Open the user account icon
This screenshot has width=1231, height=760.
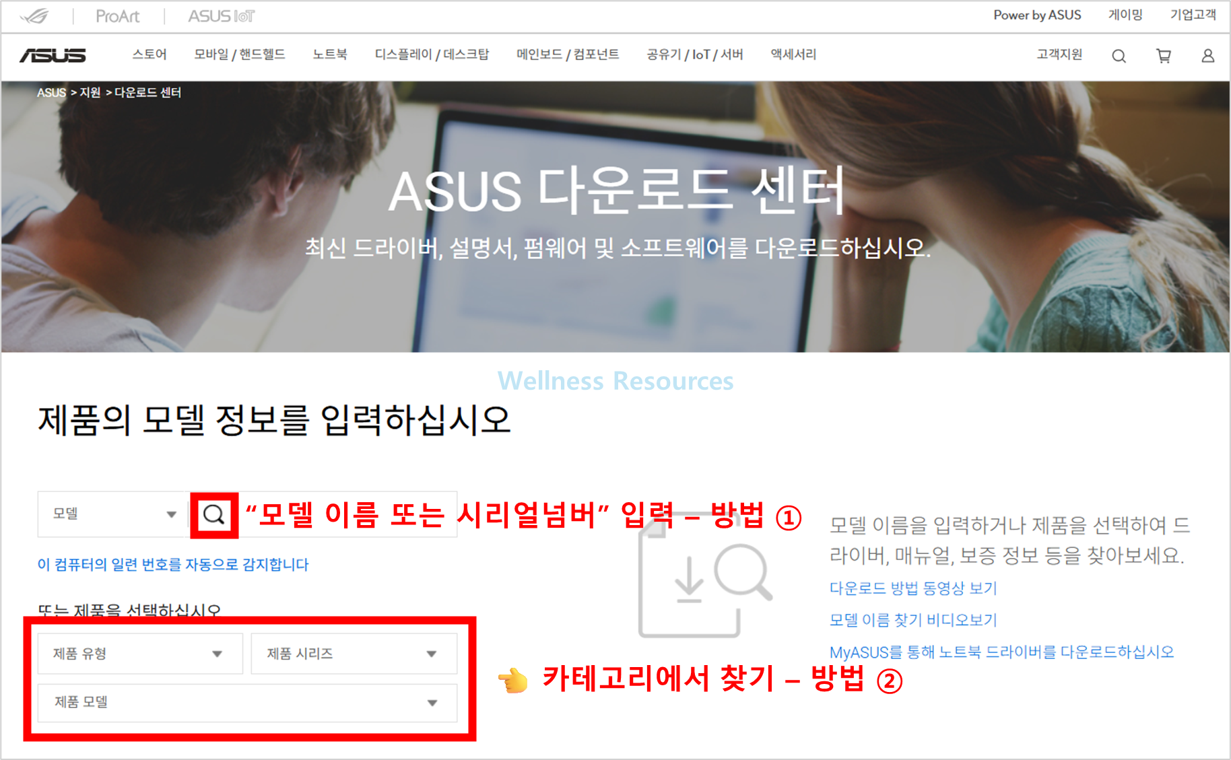pyautogui.click(x=1207, y=56)
